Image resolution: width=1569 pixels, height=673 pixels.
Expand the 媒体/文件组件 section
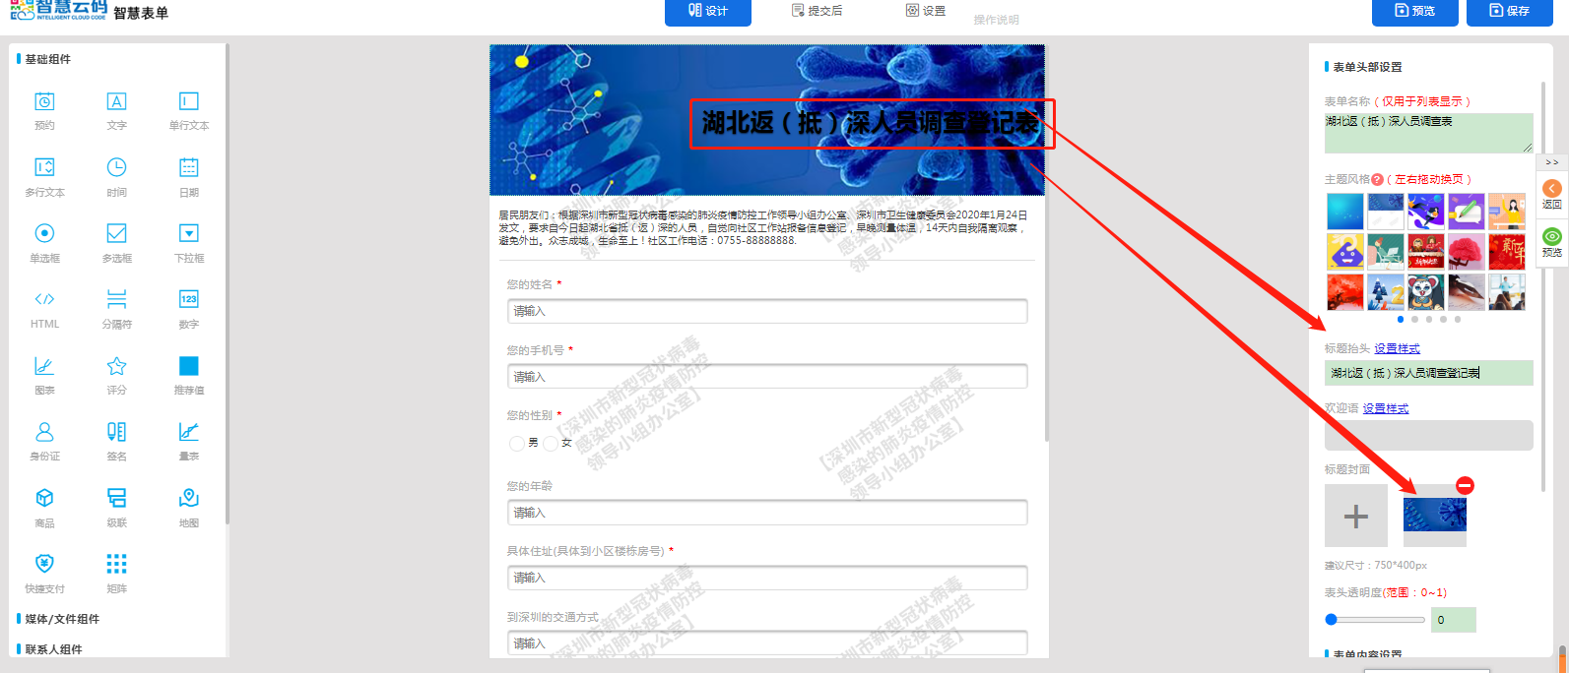(62, 619)
